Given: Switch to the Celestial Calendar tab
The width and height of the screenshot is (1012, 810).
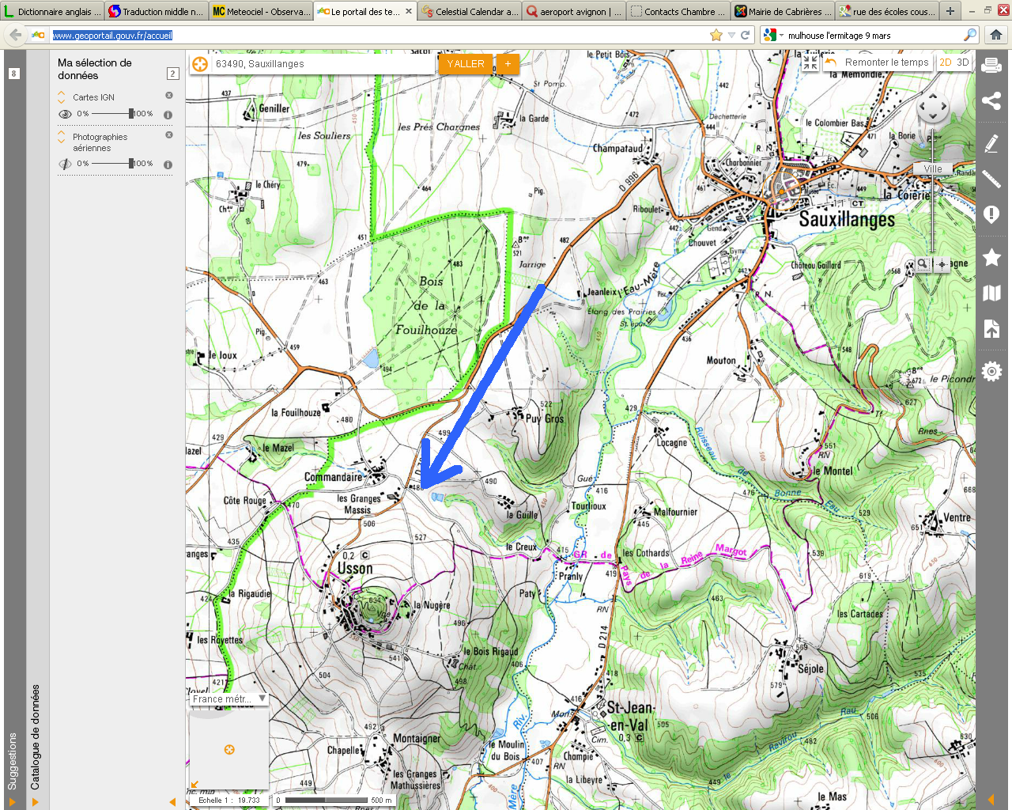Looking at the screenshot, I should tap(470, 12).
